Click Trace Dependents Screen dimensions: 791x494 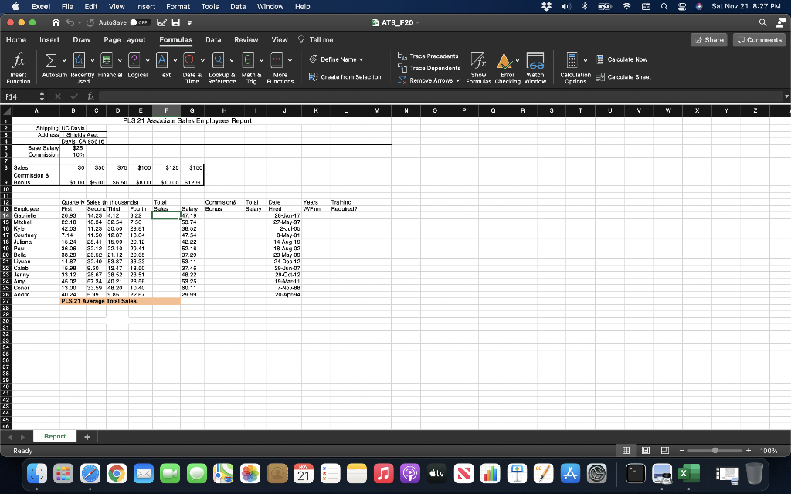click(429, 68)
